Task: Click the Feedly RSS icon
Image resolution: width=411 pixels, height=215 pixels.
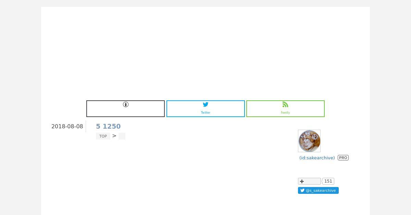Action: point(285,104)
